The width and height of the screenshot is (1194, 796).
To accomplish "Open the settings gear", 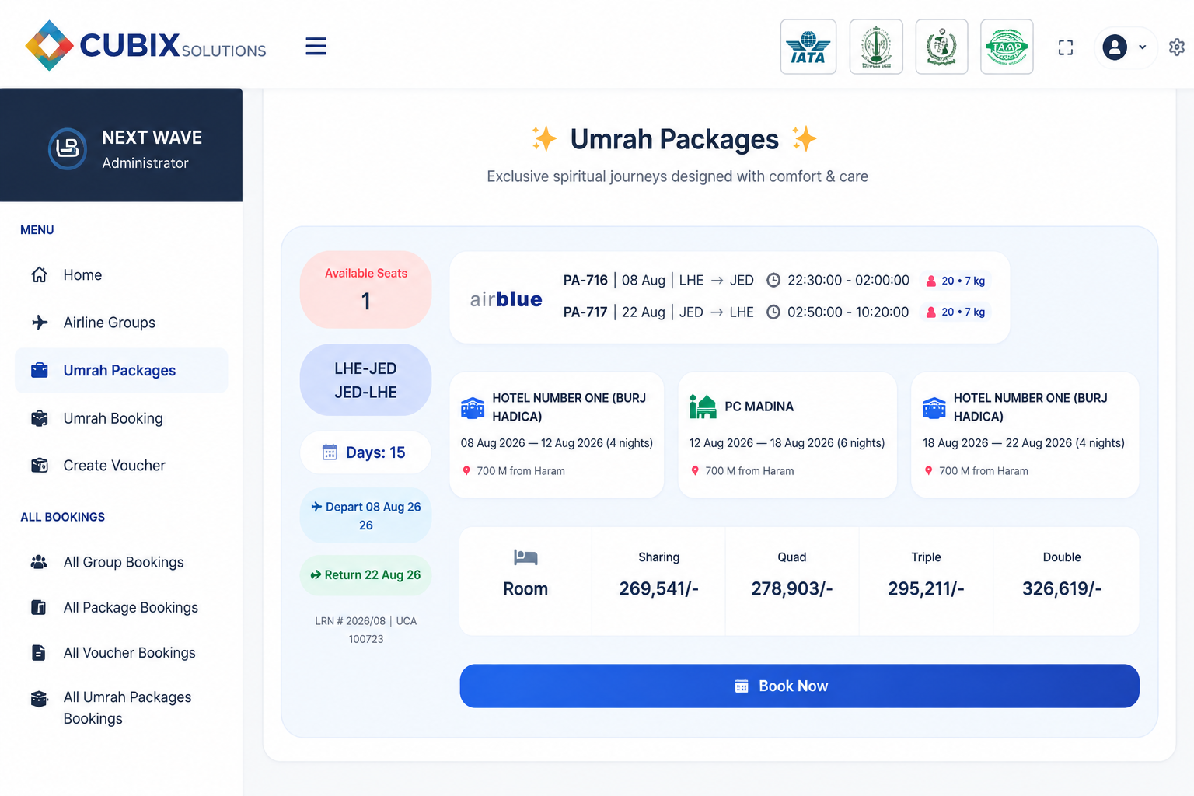I will [x=1177, y=47].
